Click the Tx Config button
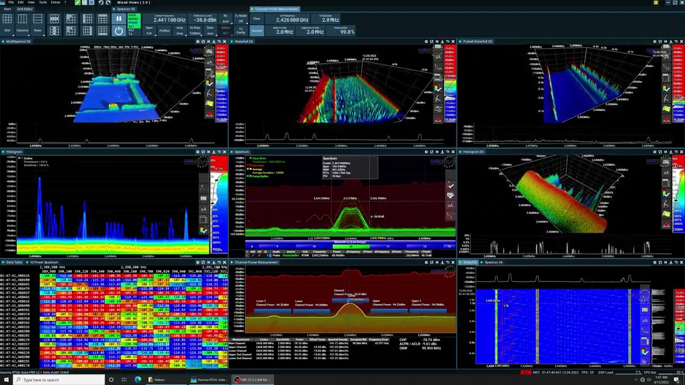 tap(240, 30)
